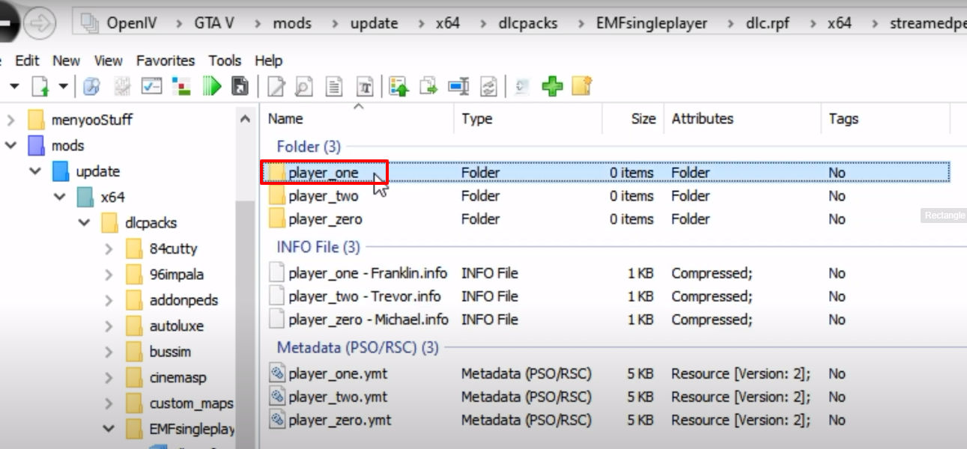Go to EMFsingleplayer in the breadcrumb path
Viewport: 967px width, 449px height.
pos(652,23)
